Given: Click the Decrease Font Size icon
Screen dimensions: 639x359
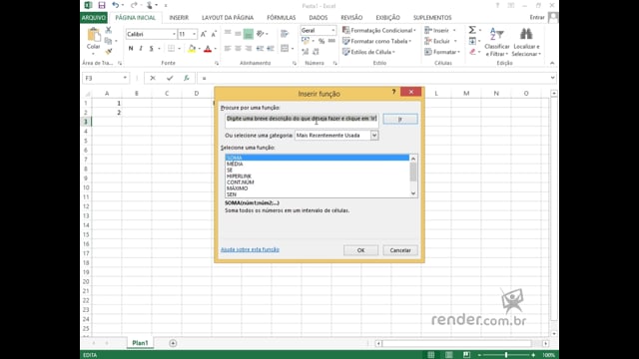Looking at the screenshot, I should click(x=214, y=34).
